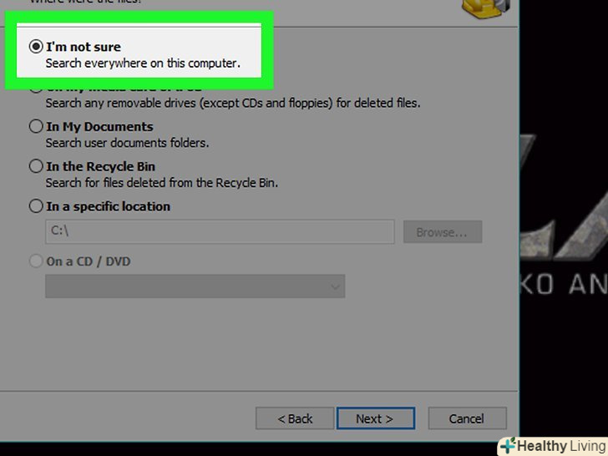The height and width of the screenshot is (456, 608).
Task: Pick the "In a specific location" radio option
Action: click(x=36, y=206)
